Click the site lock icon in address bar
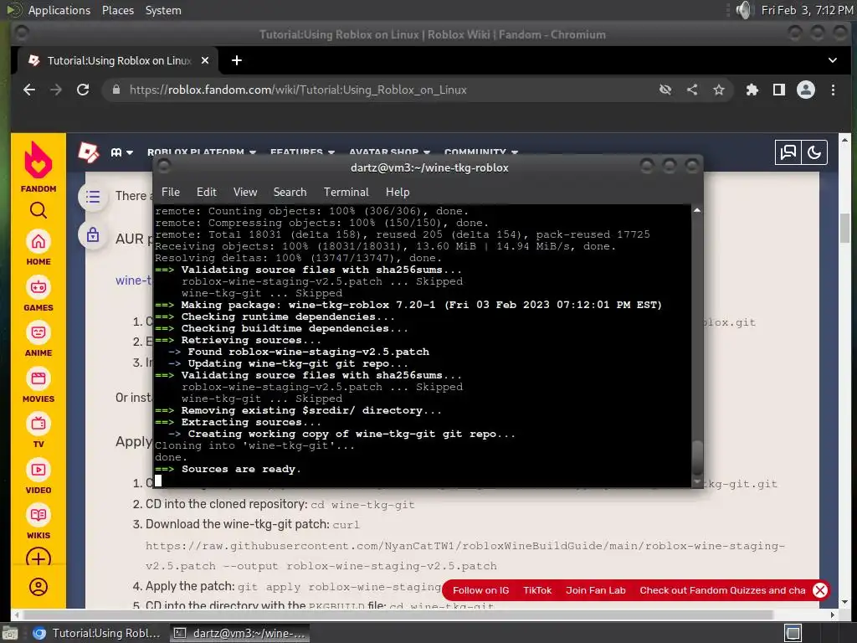Screen dimensions: 857x643 pos(115,90)
